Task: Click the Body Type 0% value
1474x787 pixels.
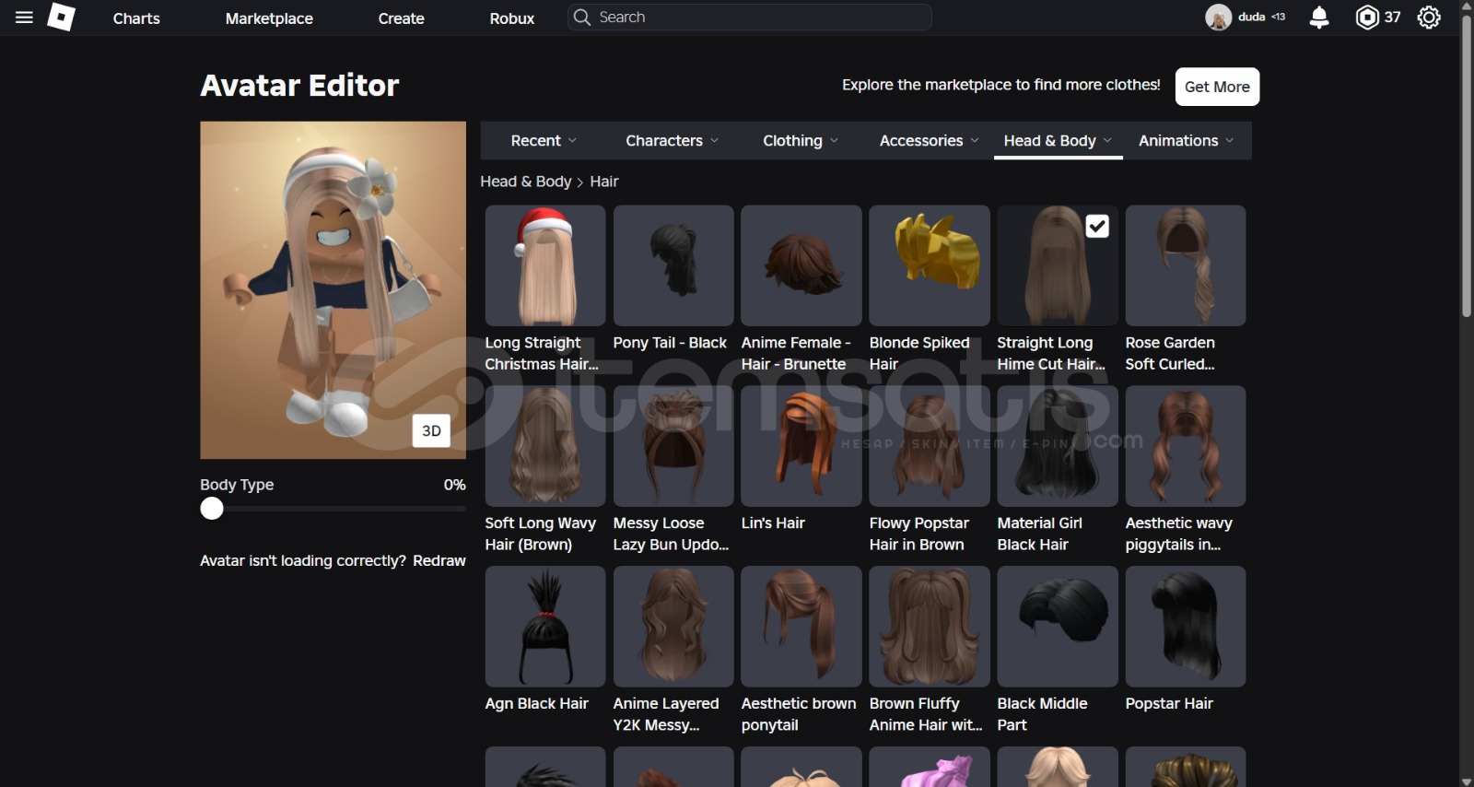Action: [x=454, y=485]
